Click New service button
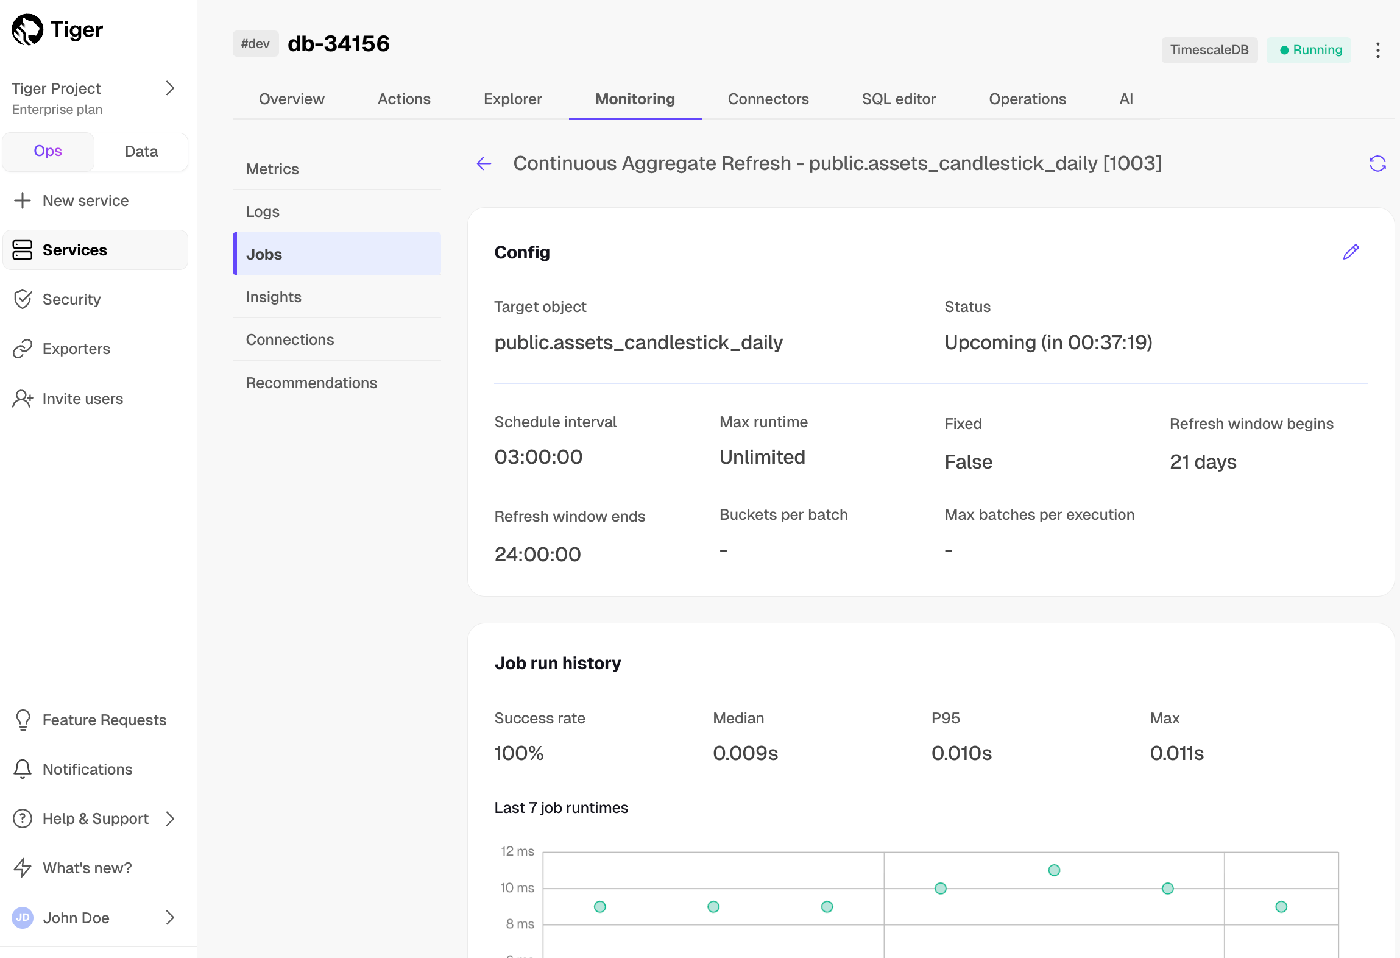This screenshot has height=958, width=1400. point(85,200)
